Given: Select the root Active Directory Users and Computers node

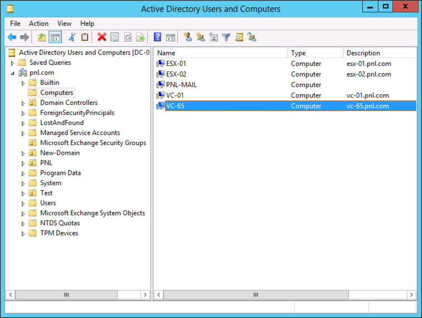Looking at the screenshot, I should tap(84, 52).
